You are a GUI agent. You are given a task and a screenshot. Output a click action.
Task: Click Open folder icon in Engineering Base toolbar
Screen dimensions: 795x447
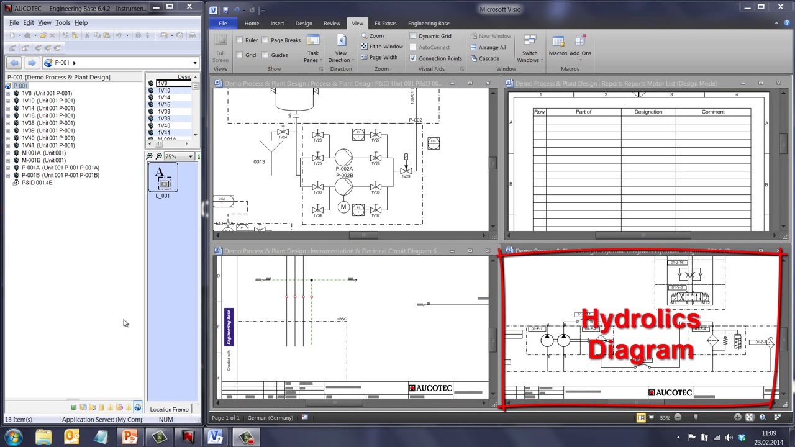[x=43, y=35]
